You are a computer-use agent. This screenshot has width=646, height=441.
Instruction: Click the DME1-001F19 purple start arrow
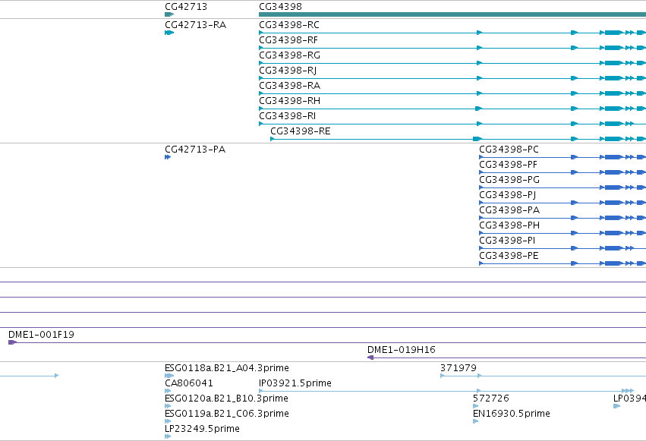[x=12, y=342]
